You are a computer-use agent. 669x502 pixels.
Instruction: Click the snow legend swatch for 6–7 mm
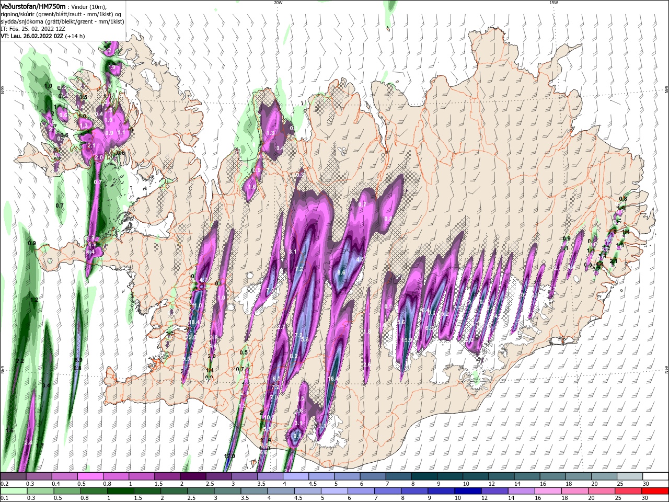pos(373,476)
